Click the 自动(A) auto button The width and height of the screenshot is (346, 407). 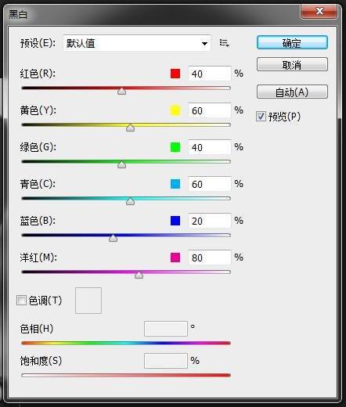[x=292, y=92]
